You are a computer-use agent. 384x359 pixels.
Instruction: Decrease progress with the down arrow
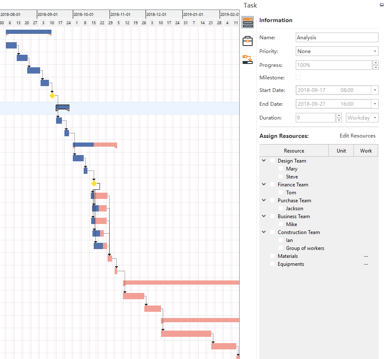pos(376,68)
